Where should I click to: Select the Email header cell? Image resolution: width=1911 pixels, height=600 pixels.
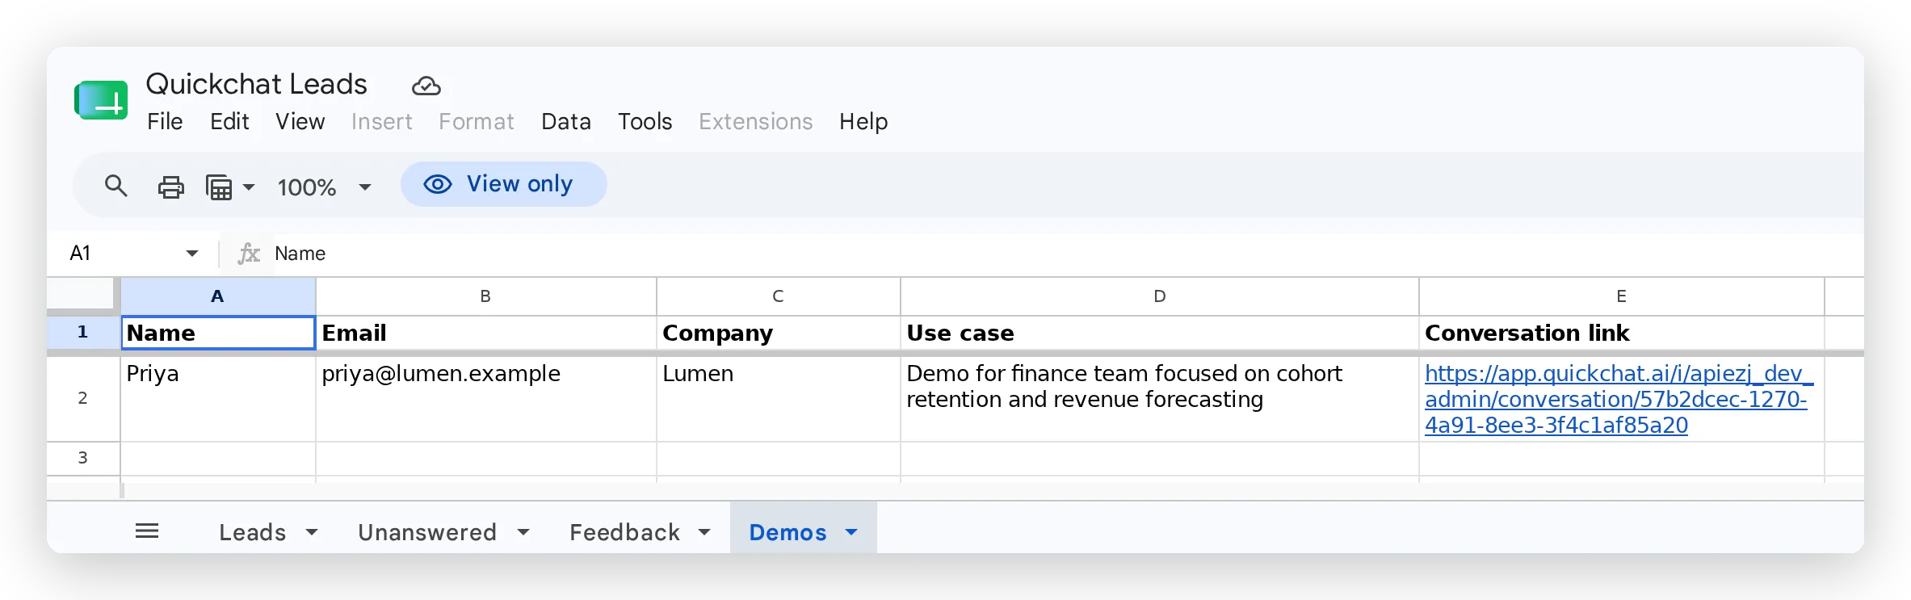[x=485, y=333]
